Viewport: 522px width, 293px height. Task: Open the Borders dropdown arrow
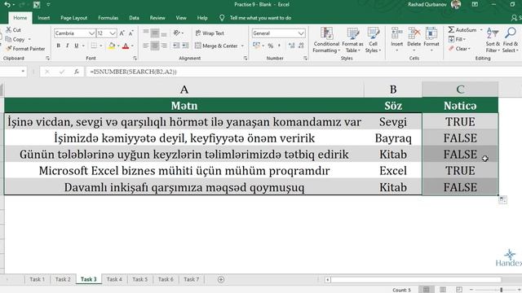(x=101, y=46)
